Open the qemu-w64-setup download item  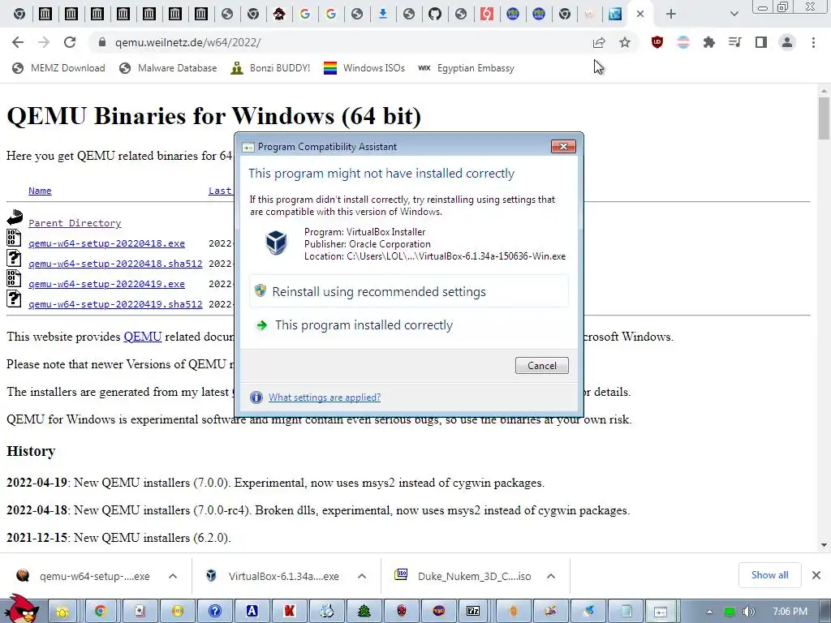point(84,576)
